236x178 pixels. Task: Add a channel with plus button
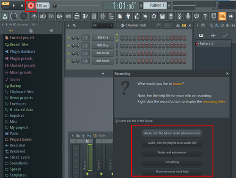pyautogui.click(x=103, y=73)
